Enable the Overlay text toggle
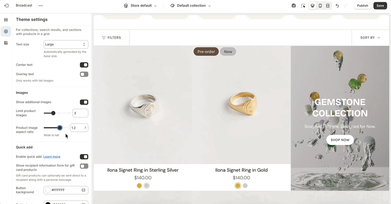391x204 pixels. 84,74
